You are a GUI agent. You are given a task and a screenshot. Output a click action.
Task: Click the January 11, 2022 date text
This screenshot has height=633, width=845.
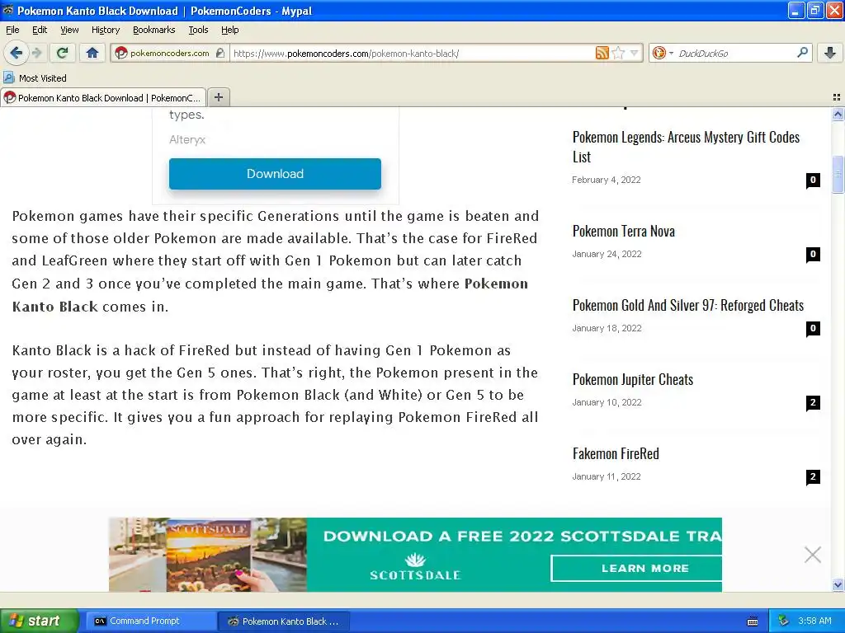tap(607, 477)
